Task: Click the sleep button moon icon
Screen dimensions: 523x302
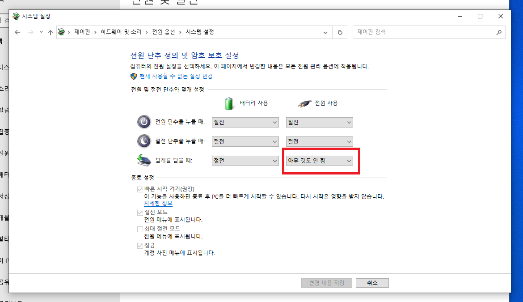Action: (x=144, y=141)
